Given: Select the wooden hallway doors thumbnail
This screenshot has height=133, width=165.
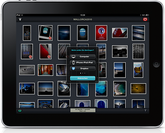Looking at the screenshot, I should pos(46,70).
